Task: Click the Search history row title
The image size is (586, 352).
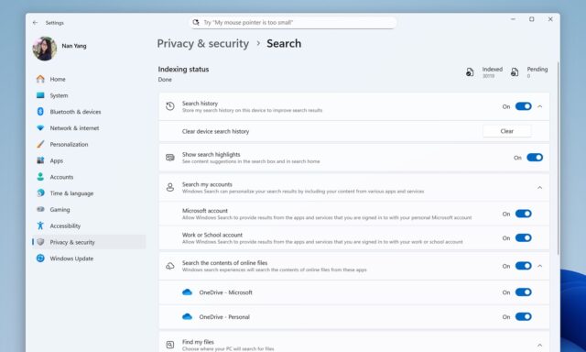Action: [x=200, y=104]
